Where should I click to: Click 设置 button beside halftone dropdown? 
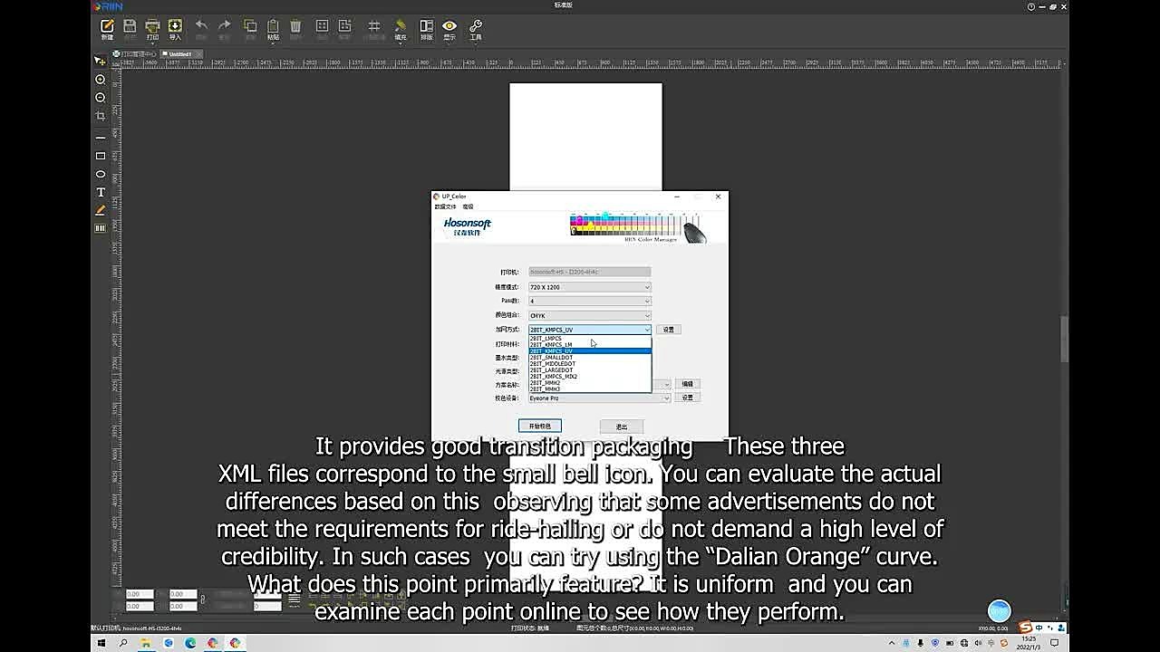668,330
